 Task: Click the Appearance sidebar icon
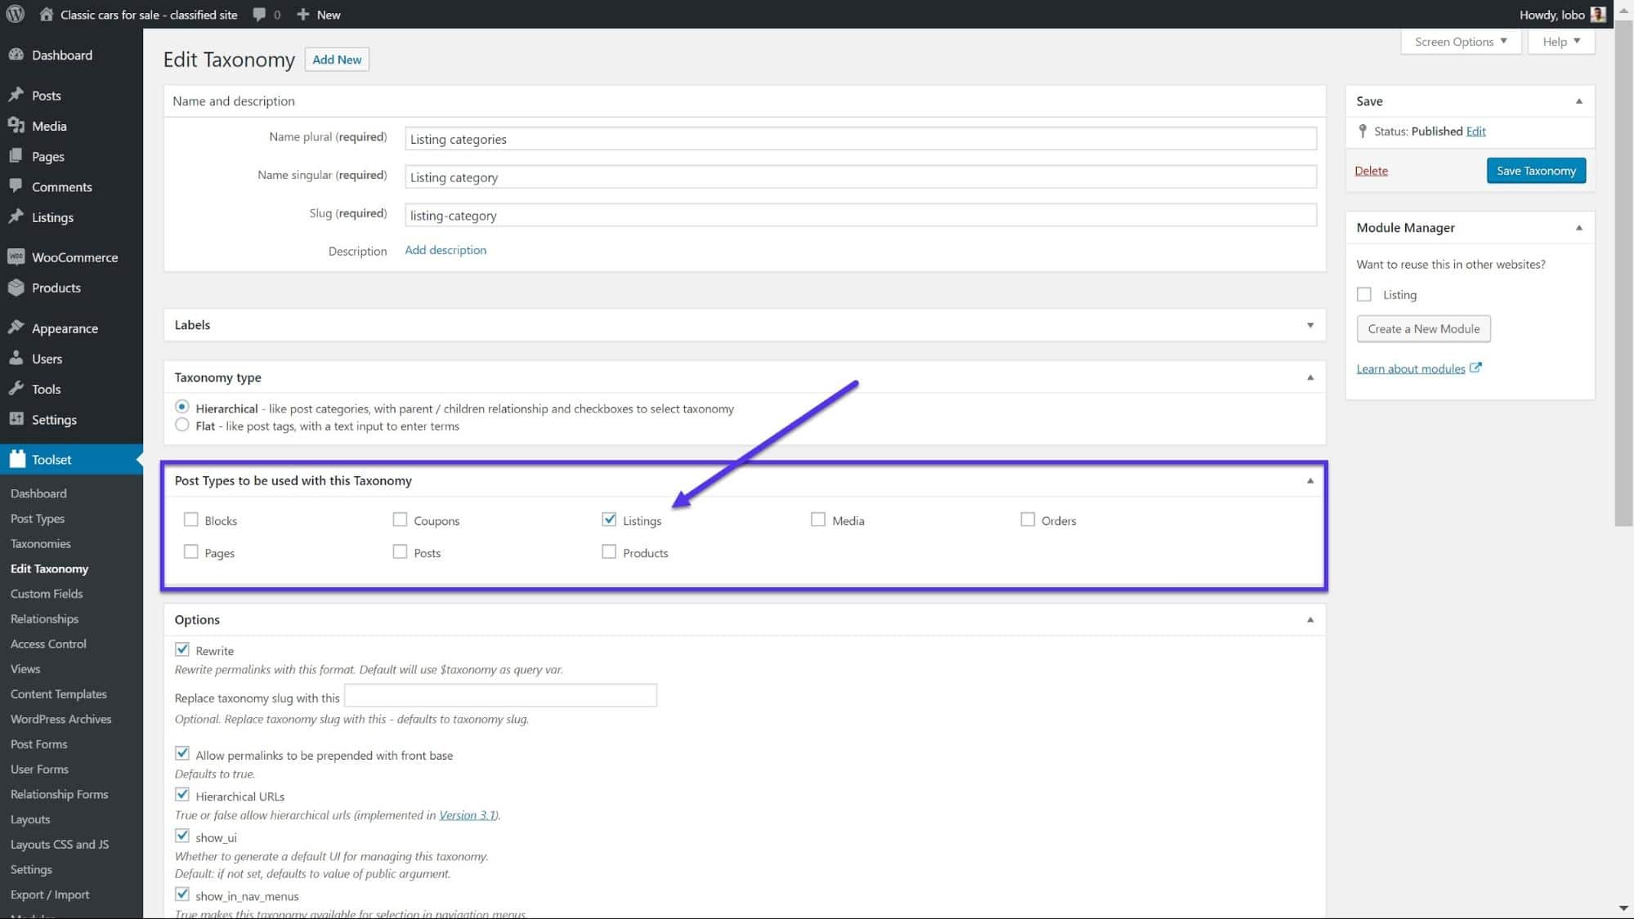pos(17,328)
